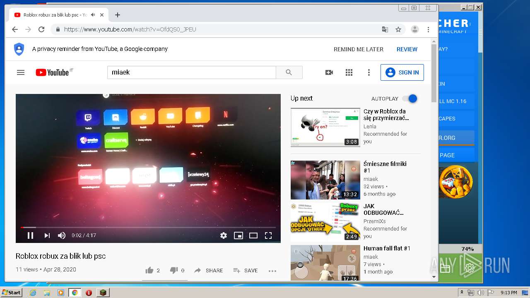Screen dimensions: 530x298
Task: Click the address bar URL
Action: pyautogui.click(x=130, y=29)
